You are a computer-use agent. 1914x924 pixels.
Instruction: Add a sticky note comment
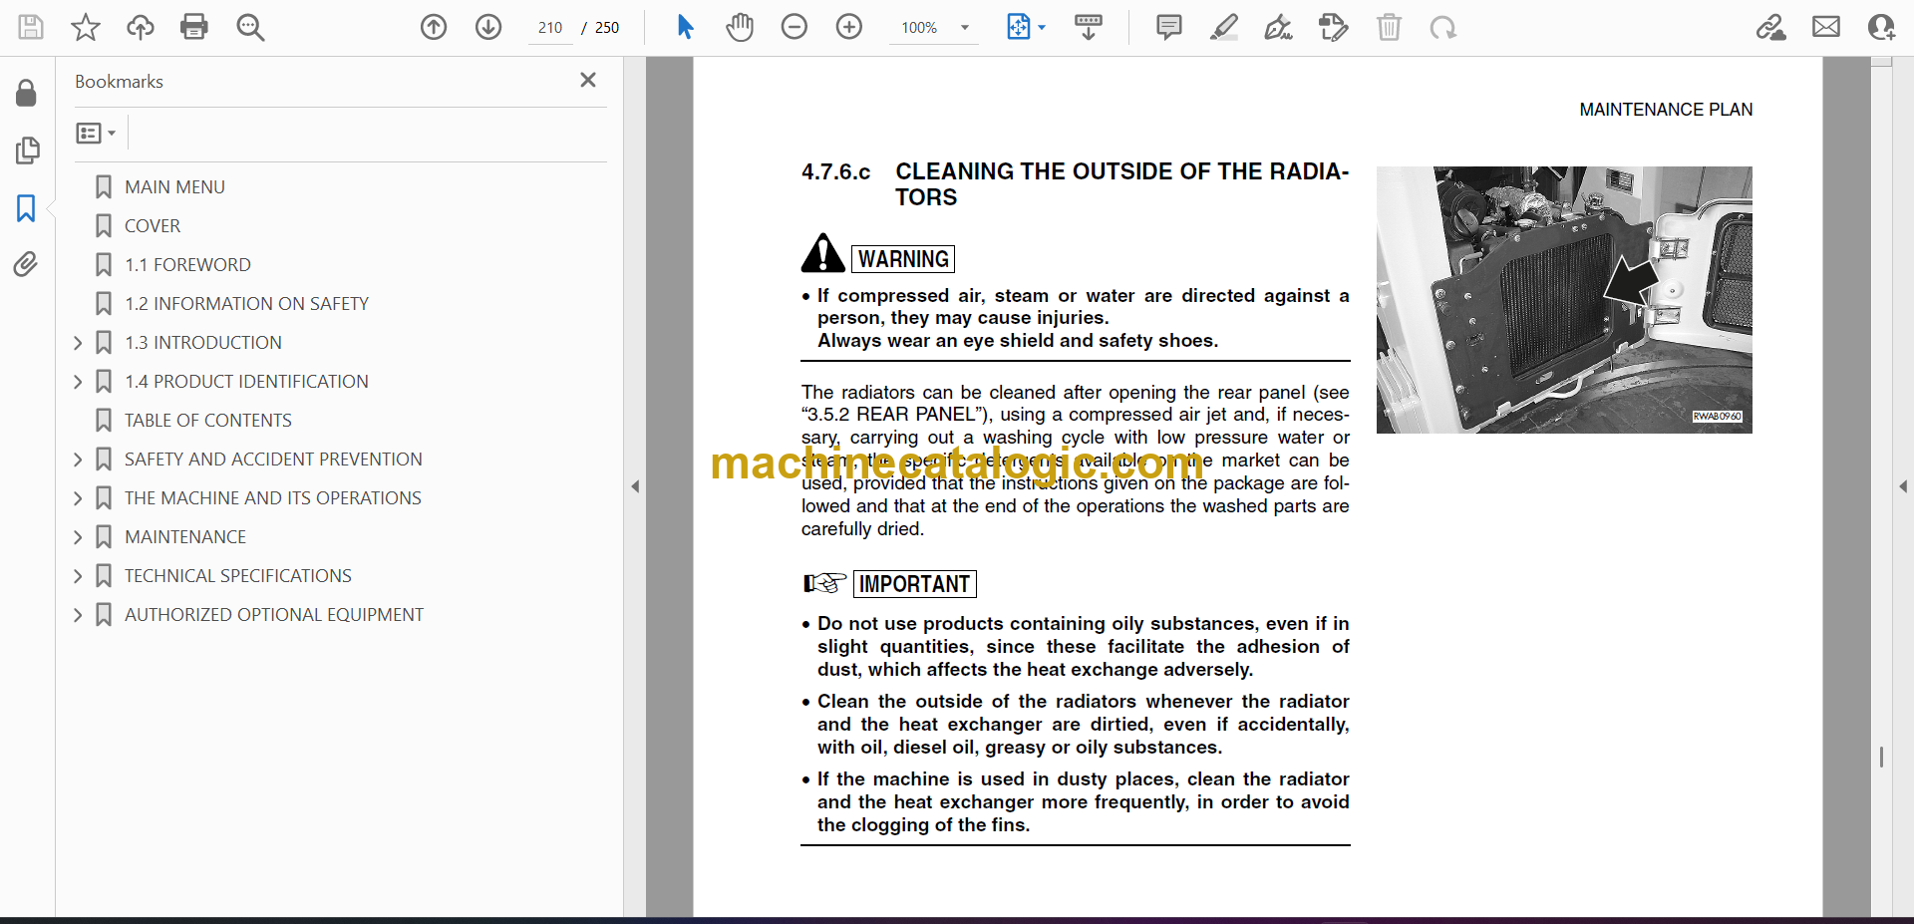point(1169,27)
